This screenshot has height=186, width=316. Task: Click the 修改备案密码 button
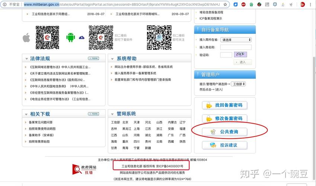point(224,119)
